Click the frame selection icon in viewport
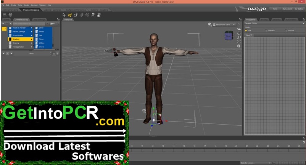The height and width of the screenshot is (165, 306). coord(239,42)
